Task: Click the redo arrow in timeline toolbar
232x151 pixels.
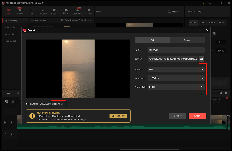Action: [18, 93]
